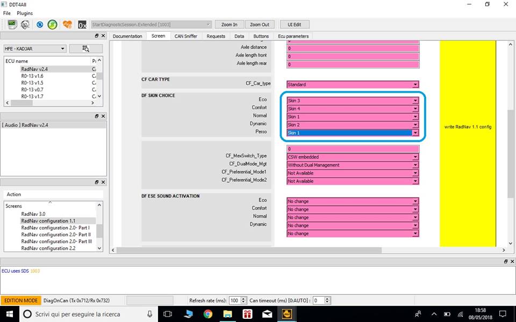Open the ESE sound Eco No change dropdown

coord(353,201)
